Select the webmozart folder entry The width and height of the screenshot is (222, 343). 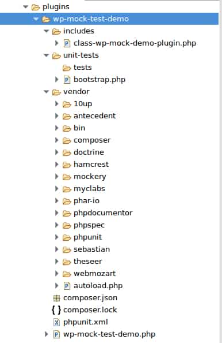coord(94,274)
